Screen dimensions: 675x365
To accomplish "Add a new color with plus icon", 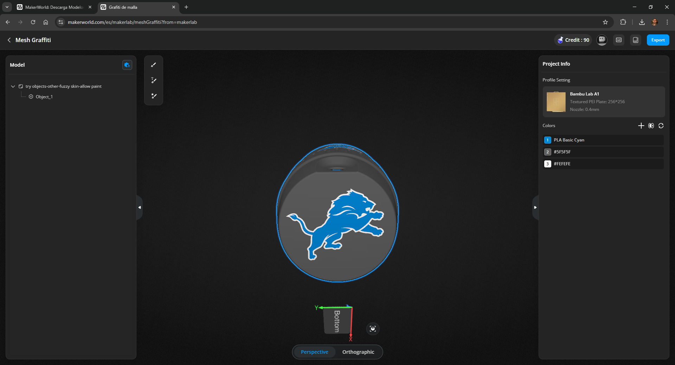I will (x=641, y=126).
